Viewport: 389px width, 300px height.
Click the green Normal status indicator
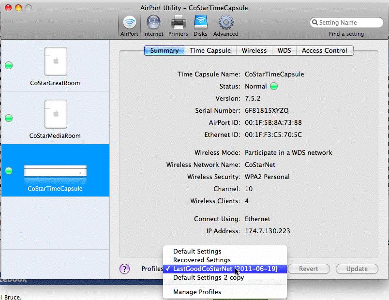click(274, 86)
